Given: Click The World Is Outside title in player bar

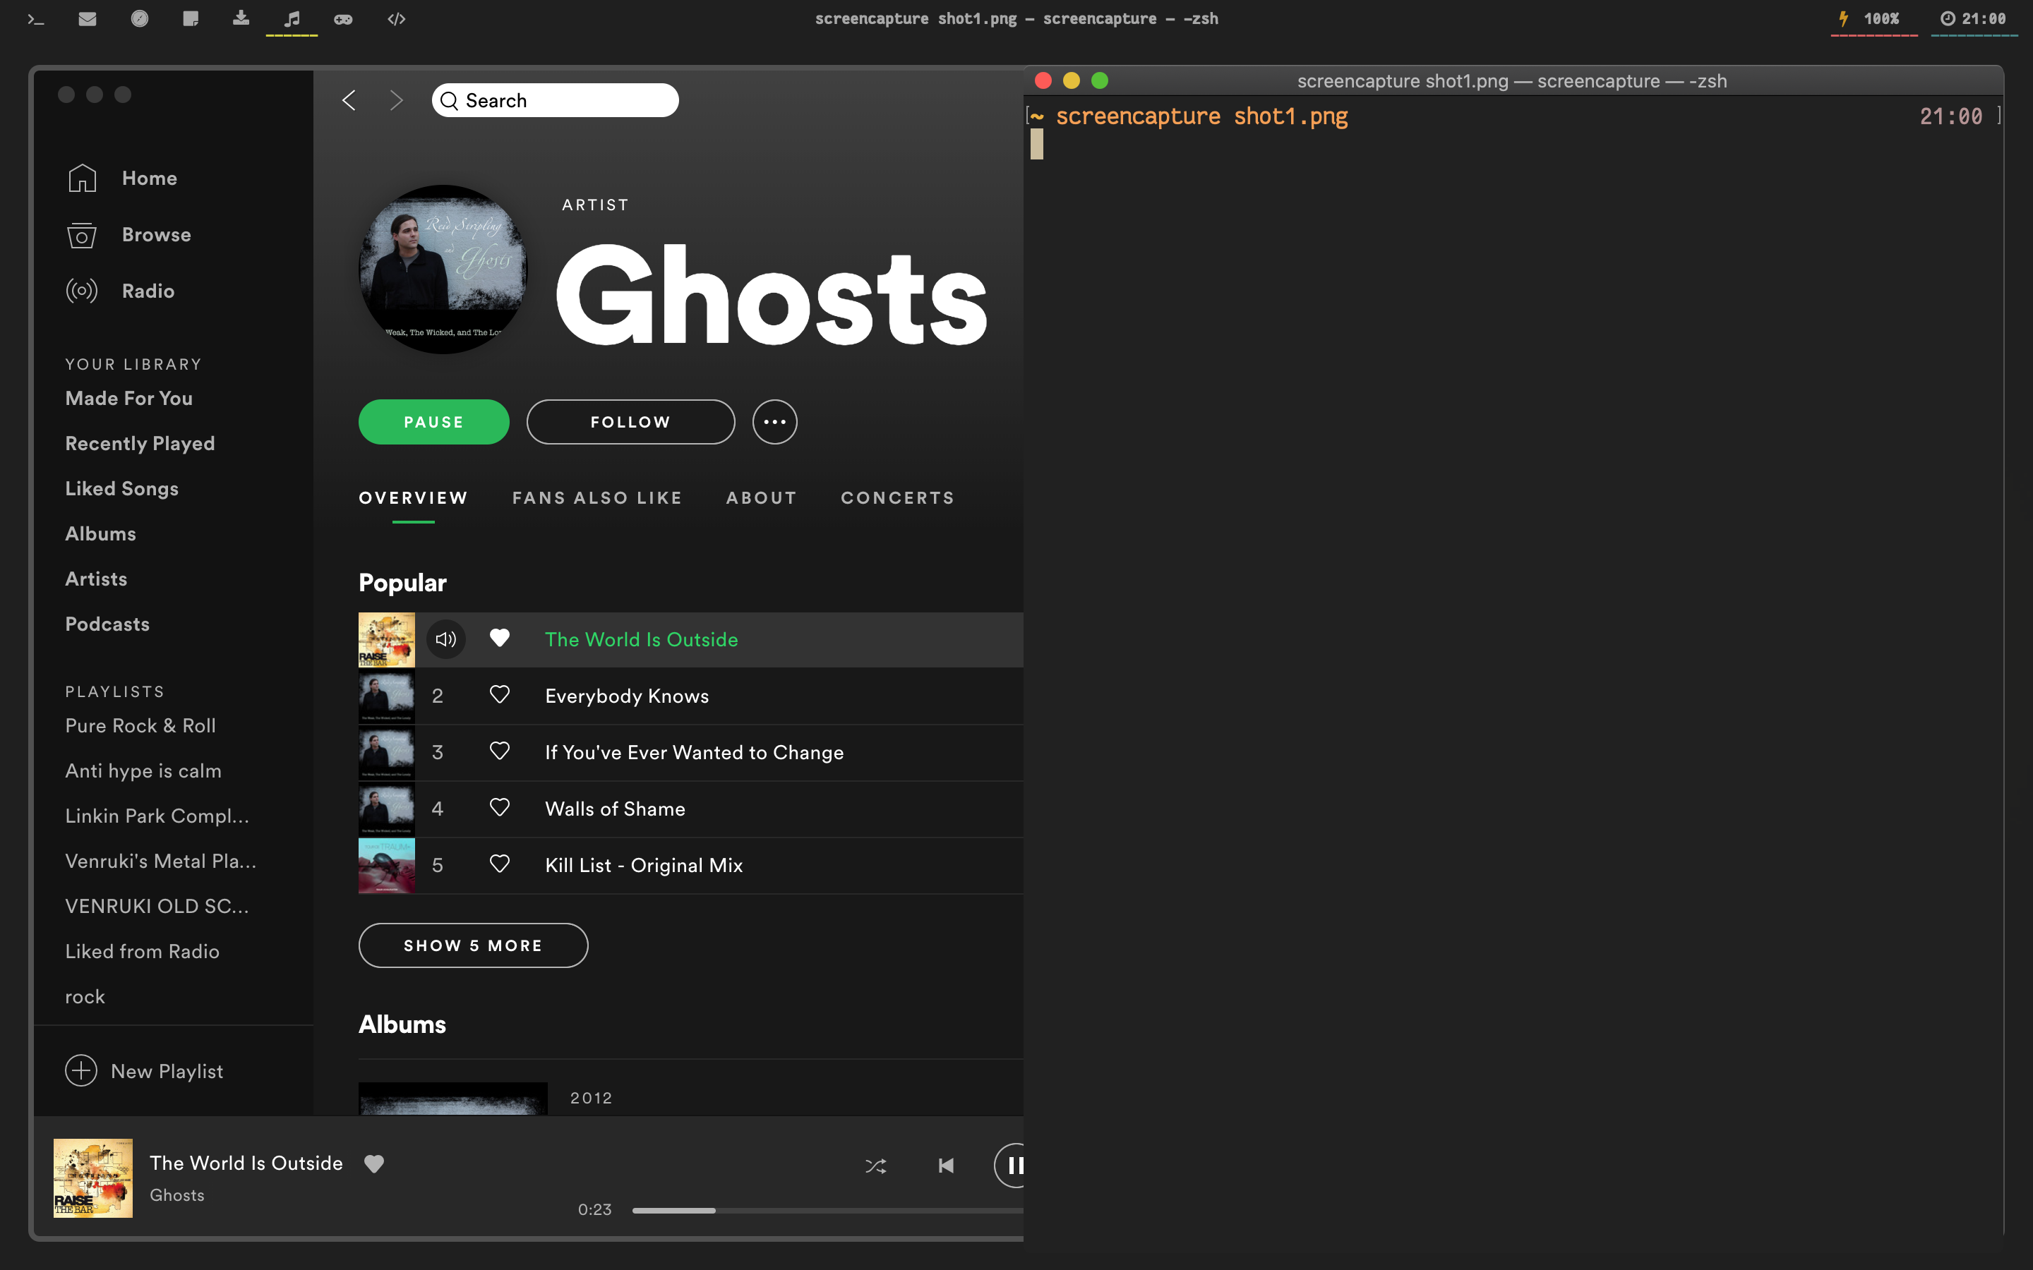Looking at the screenshot, I should (246, 1163).
